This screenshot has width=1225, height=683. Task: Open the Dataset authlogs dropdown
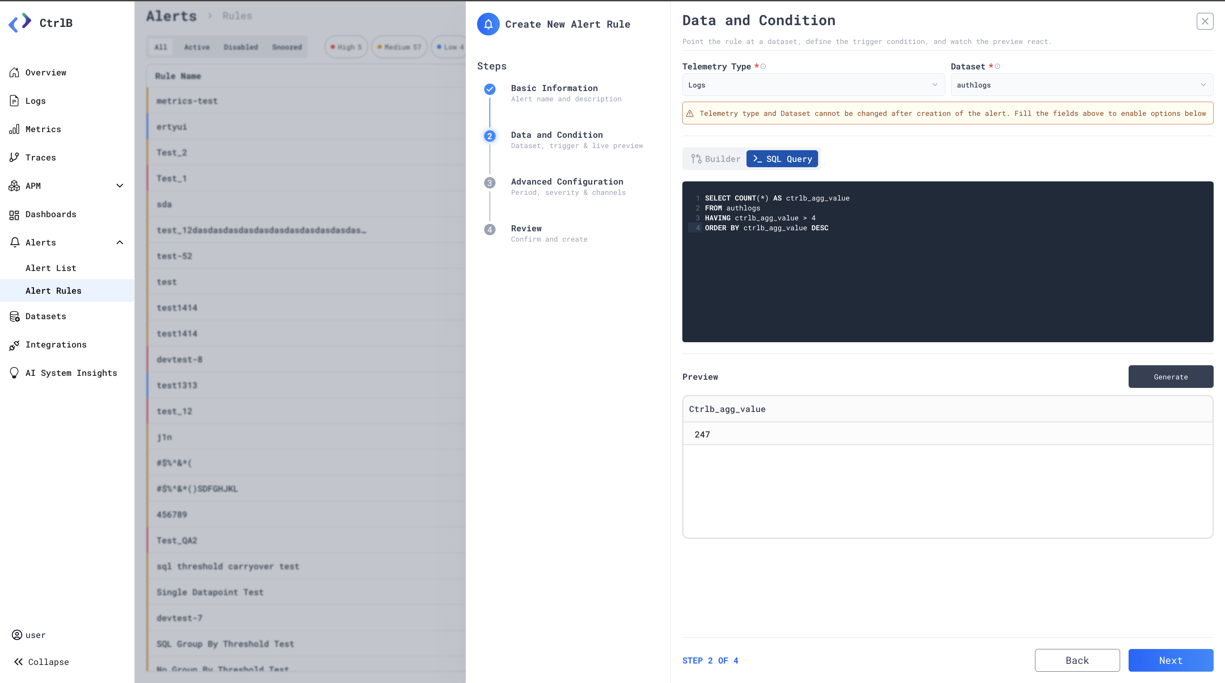pos(1082,85)
